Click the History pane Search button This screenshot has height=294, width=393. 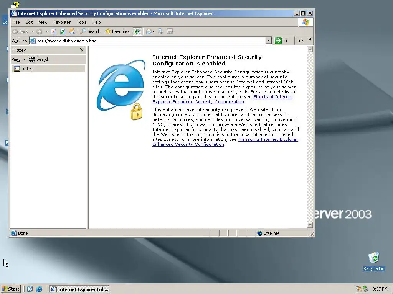(39, 59)
